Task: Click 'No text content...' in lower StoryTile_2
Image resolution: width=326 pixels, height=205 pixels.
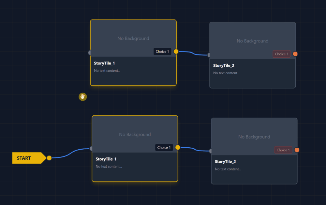Action: [228, 169]
